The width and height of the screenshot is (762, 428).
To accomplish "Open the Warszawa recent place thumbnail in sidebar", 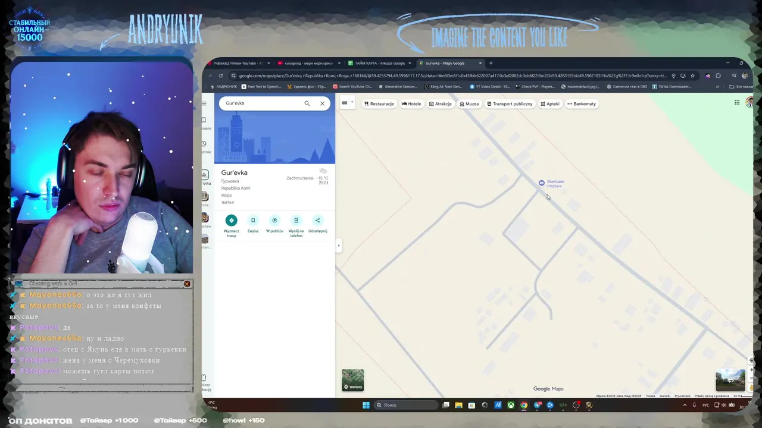I will click(x=205, y=196).
